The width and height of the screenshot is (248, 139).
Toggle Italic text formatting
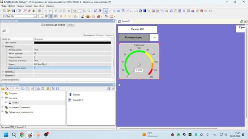[x=65, y=16]
